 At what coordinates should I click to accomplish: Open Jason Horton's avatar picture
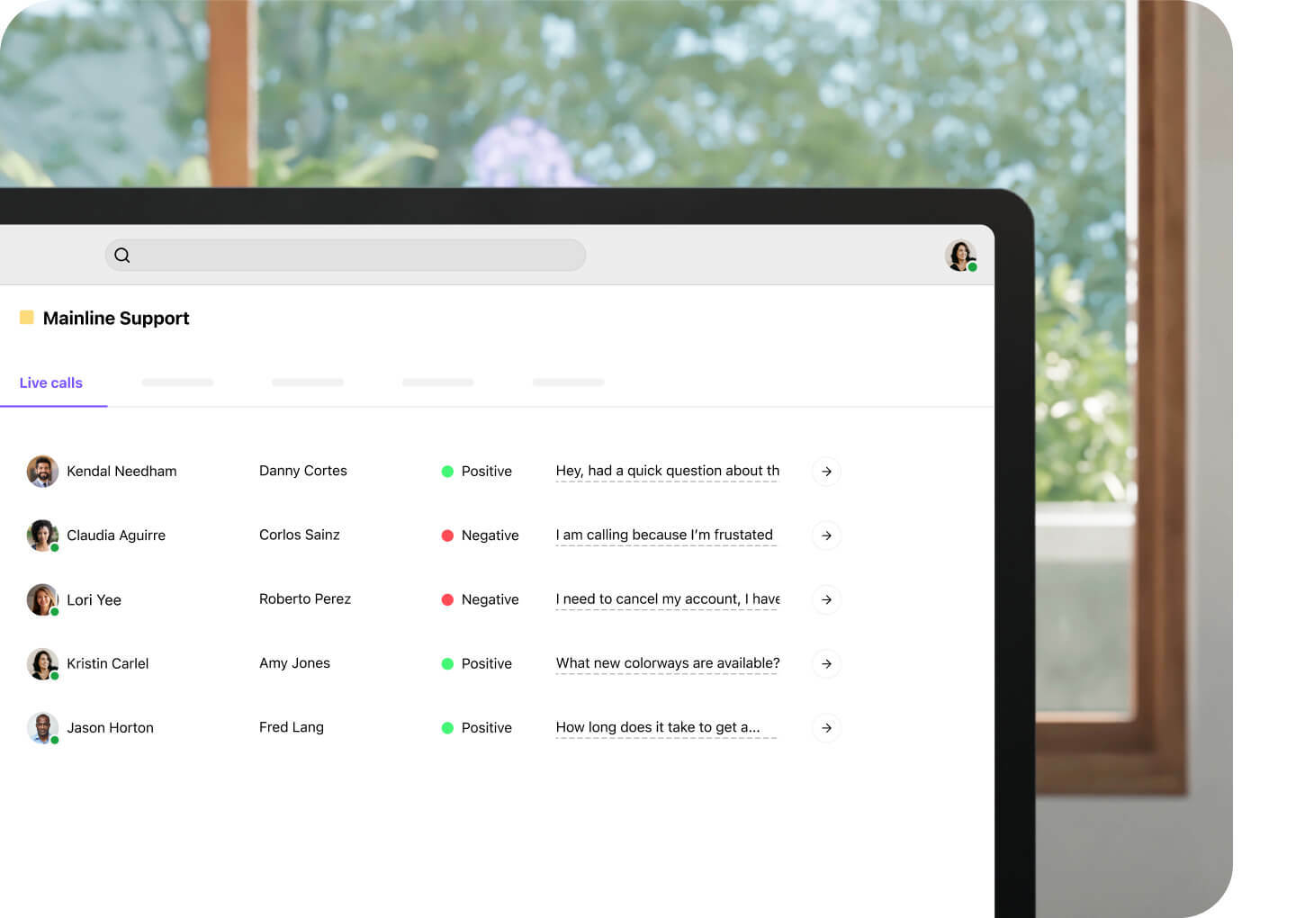42,727
